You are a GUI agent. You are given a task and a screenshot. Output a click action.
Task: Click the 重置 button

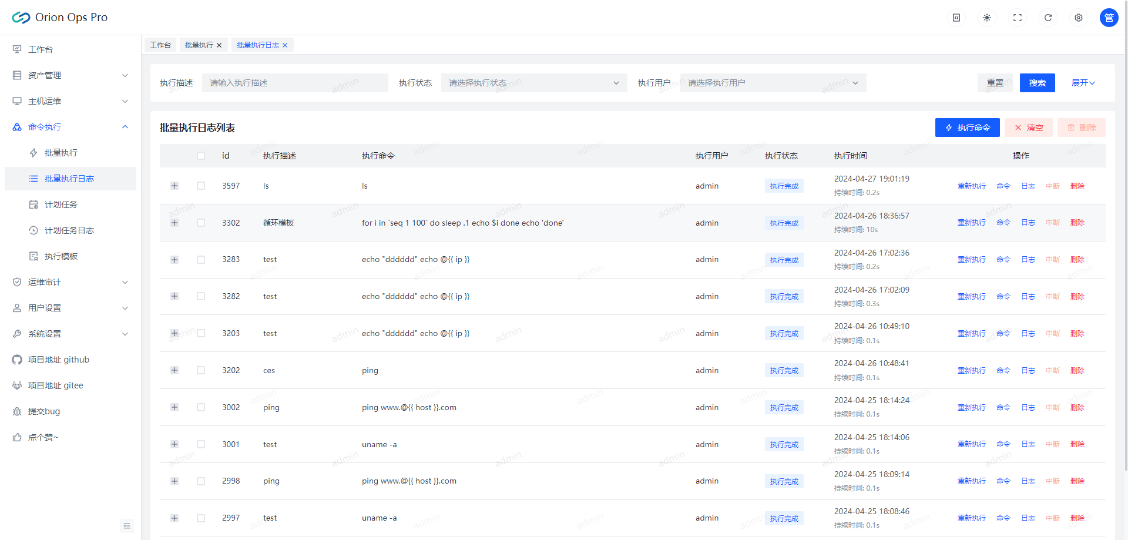click(x=995, y=83)
